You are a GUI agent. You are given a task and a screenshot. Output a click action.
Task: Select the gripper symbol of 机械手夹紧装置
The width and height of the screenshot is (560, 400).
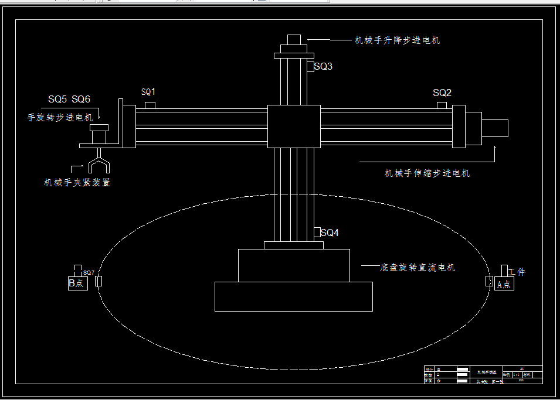(x=99, y=165)
